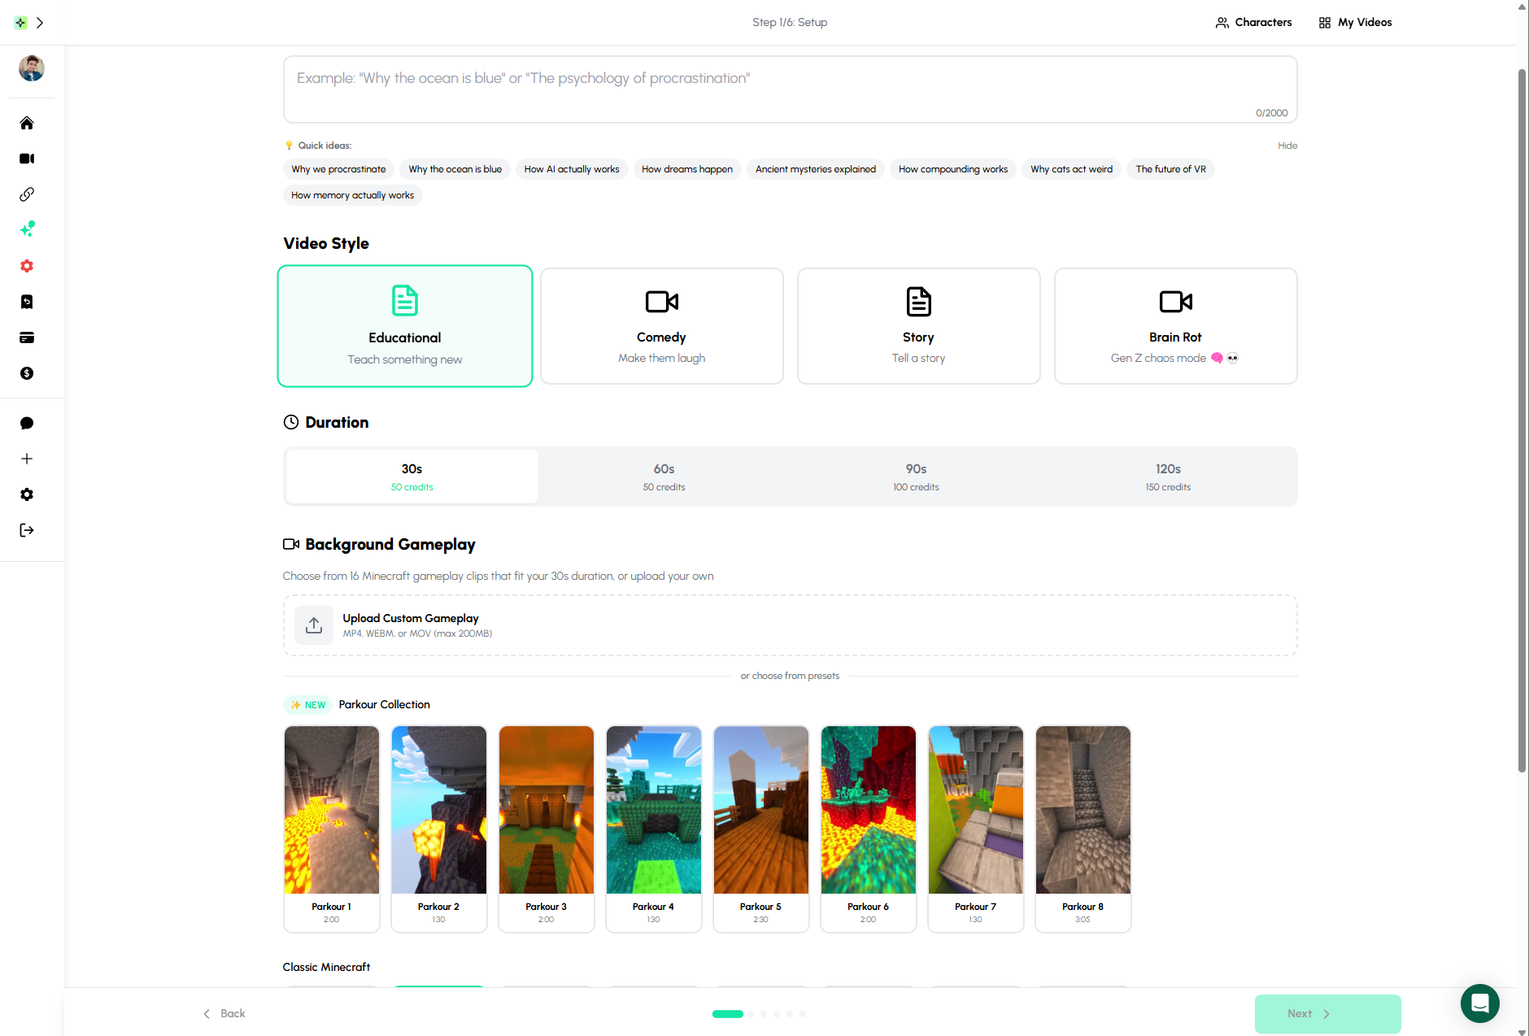Select the link icon in the sidebar
1529x1036 pixels.
(x=27, y=194)
